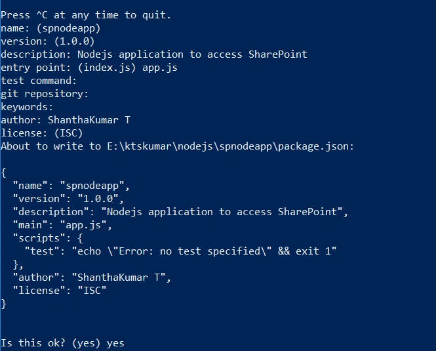
Task: Click the version prompt showing (1.0.0)
Action: tap(48, 41)
